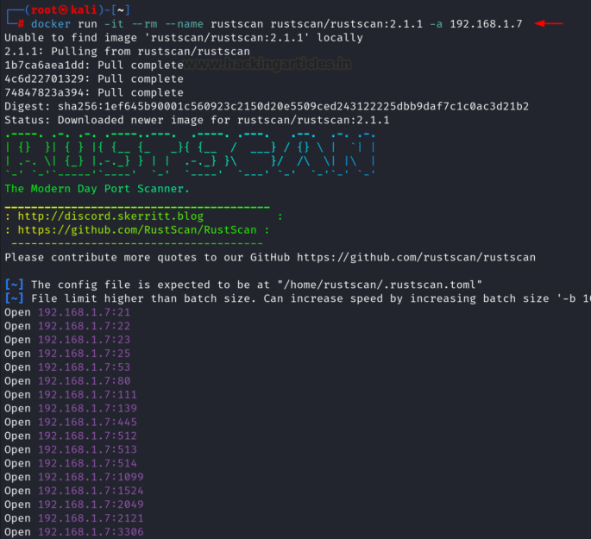Open the github.com/RustScan/RustScan link
Screen dimensions: 591x539
137,229
